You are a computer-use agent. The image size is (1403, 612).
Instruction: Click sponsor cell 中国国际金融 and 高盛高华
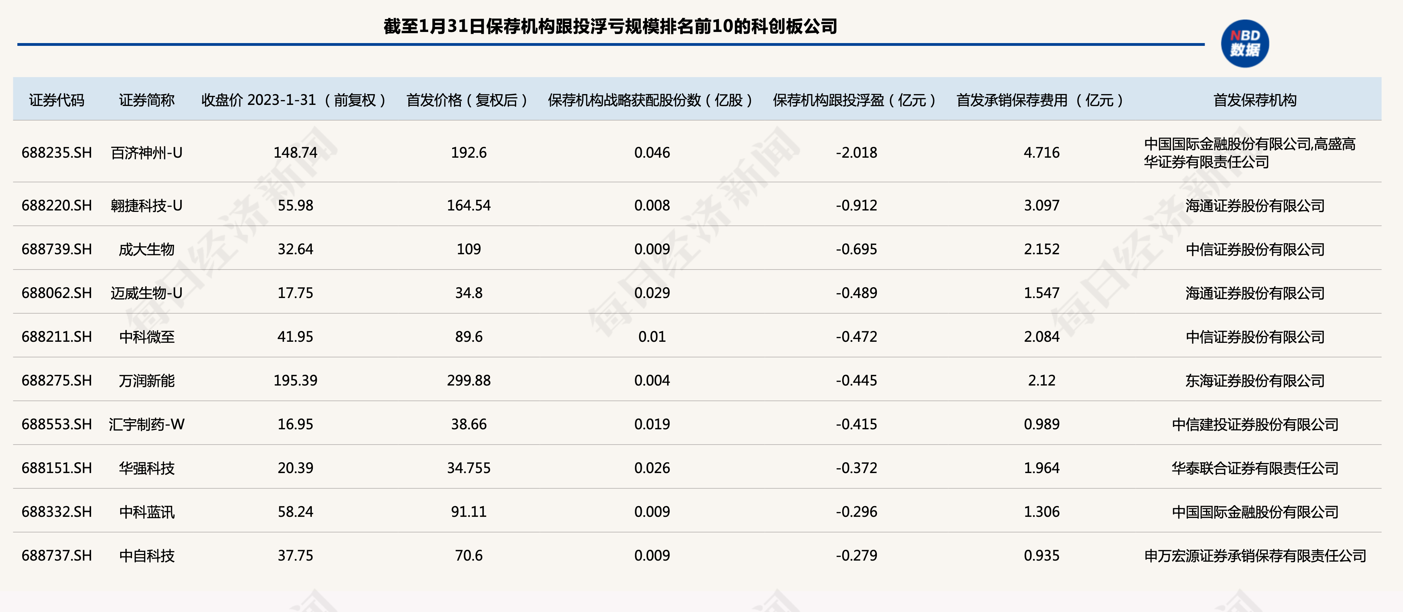tap(1250, 153)
